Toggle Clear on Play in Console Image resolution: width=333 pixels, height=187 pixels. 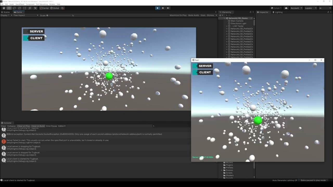(23, 126)
